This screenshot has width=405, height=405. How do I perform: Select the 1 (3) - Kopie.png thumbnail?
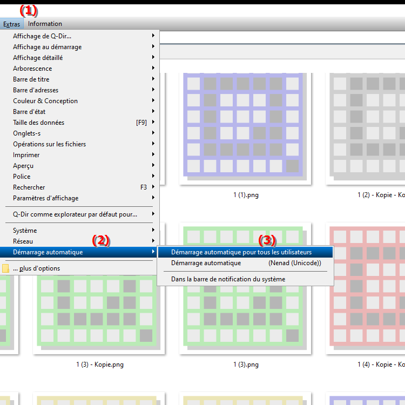[x=99, y=314]
